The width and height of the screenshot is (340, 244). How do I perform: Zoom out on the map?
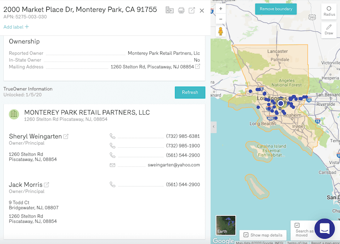221,19
